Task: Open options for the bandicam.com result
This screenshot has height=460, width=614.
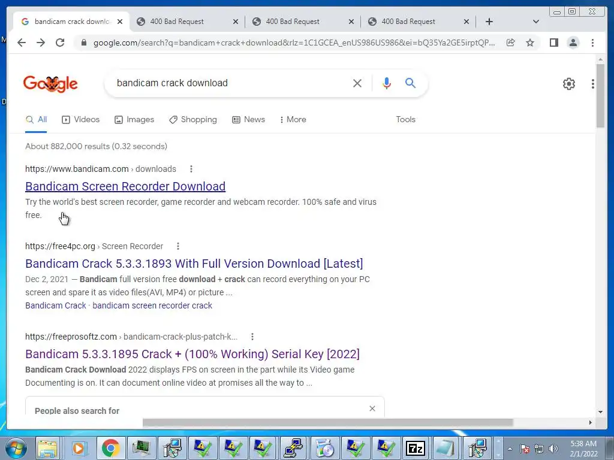Action: click(x=191, y=169)
